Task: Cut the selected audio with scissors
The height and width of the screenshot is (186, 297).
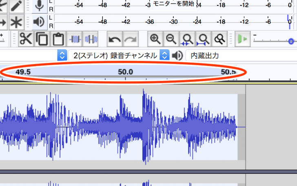Action: 26,39
